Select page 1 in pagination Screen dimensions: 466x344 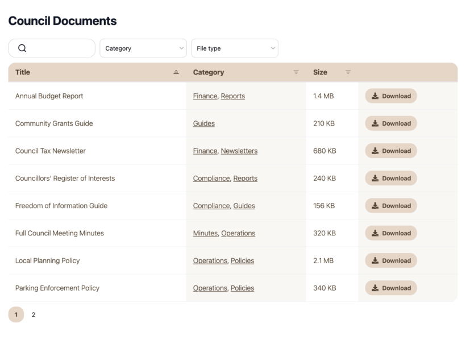16,314
